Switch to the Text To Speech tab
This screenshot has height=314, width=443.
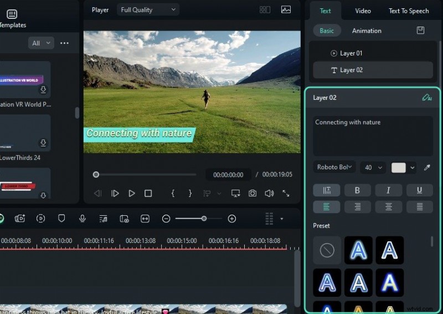409,11
